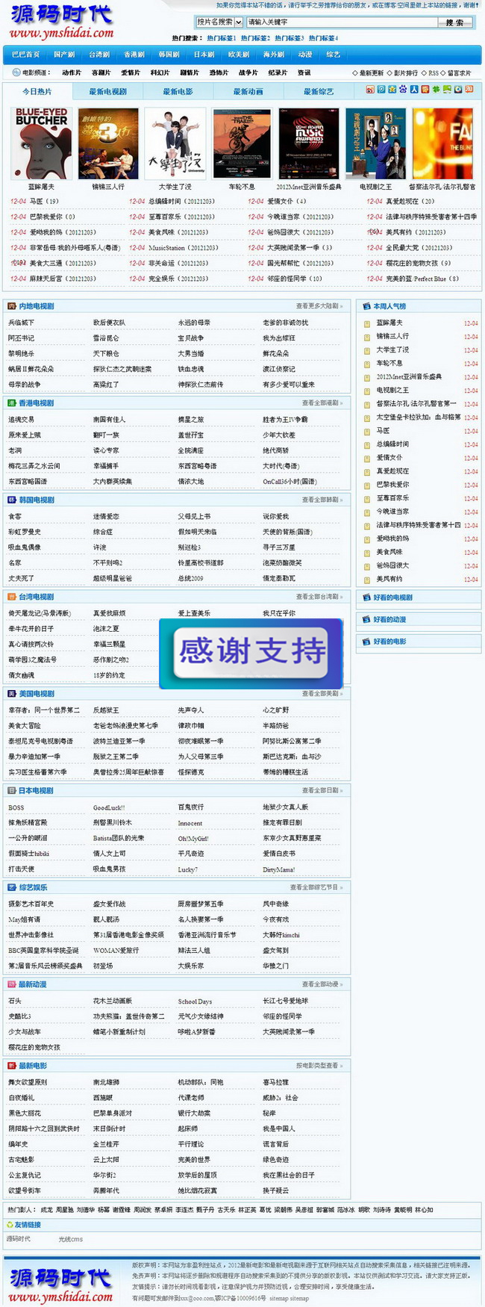Click the last share icon in tab bar
This screenshot has height=1307, width=485.
coord(469,90)
